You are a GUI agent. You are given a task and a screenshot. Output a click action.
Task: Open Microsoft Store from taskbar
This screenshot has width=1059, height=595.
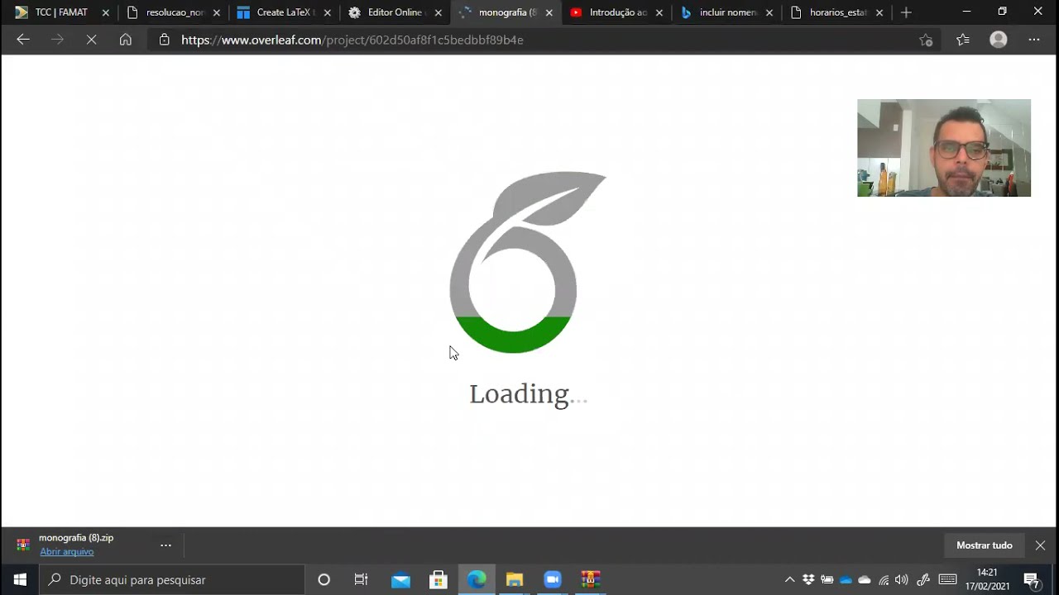point(438,579)
